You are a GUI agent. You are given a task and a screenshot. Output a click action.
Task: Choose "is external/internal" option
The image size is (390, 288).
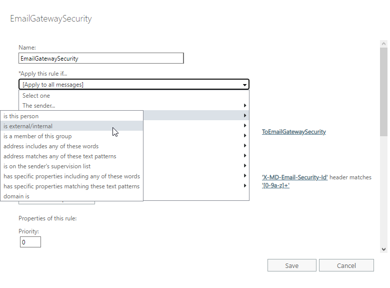[x=28, y=126]
